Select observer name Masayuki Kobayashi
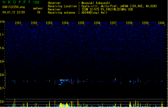This screenshot has width=168, height=107. click(96, 3)
